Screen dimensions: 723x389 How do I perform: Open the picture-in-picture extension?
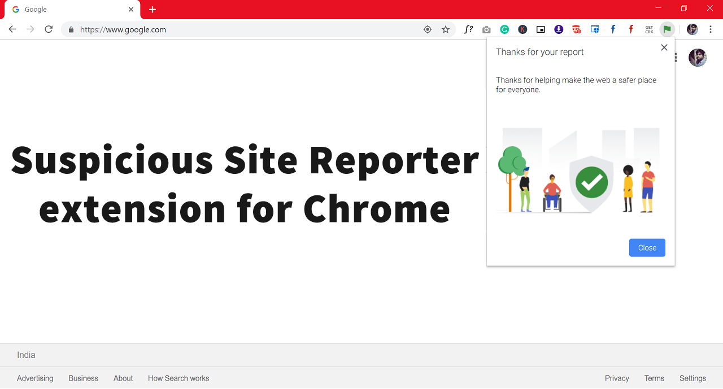tap(541, 29)
